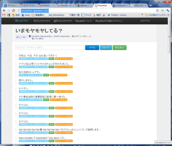Click the site info globe icon in address bar
This screenshot has width=172, height=146.
pyautogui.click(x=19, y=11)
